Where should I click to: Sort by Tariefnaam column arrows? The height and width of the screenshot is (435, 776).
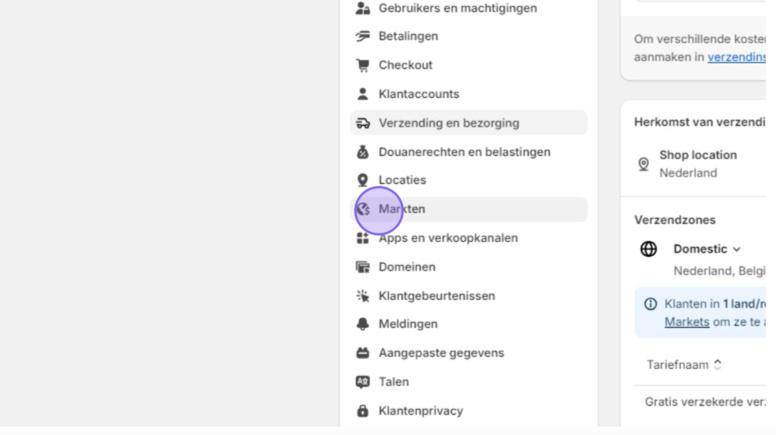click(x=718, y=365)
